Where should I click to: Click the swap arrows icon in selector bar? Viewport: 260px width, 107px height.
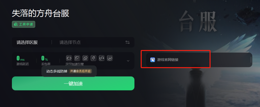click(127, 42)
